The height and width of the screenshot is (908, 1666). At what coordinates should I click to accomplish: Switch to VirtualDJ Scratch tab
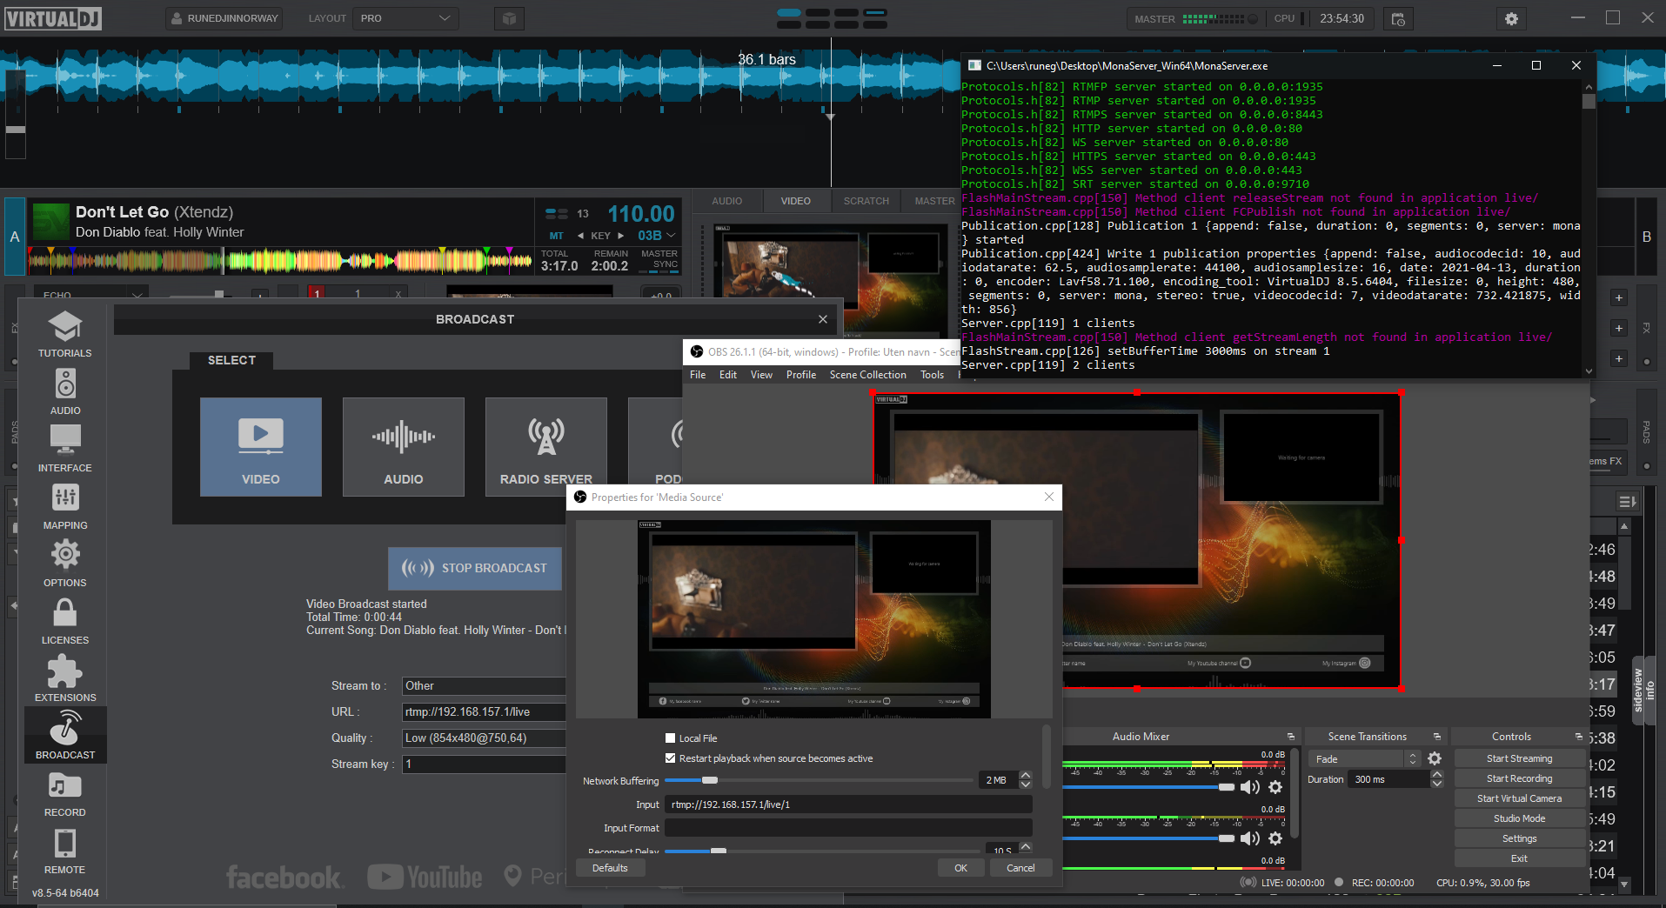[866, 201]
